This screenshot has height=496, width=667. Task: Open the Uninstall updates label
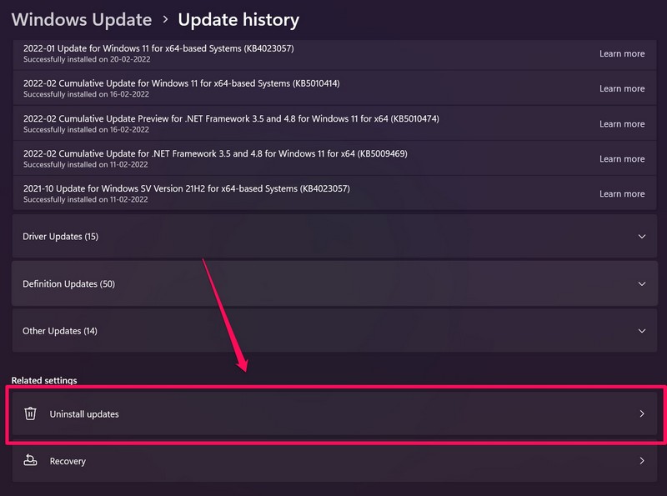coord(84,414)
